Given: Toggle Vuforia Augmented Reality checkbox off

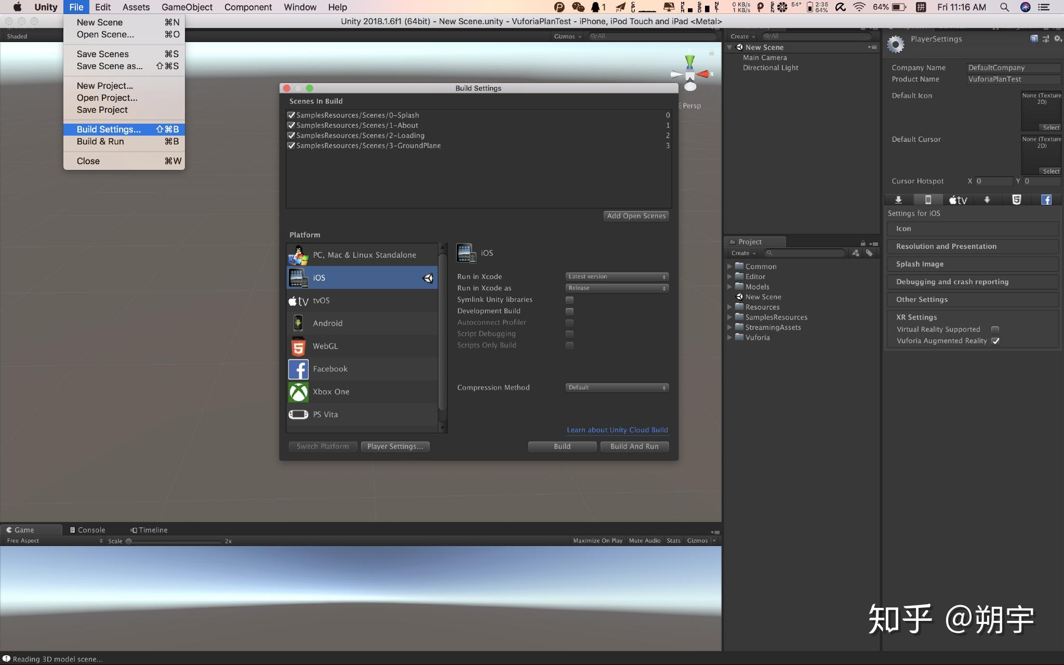Looking at the screenshot, I should click(x=995, y=341).
